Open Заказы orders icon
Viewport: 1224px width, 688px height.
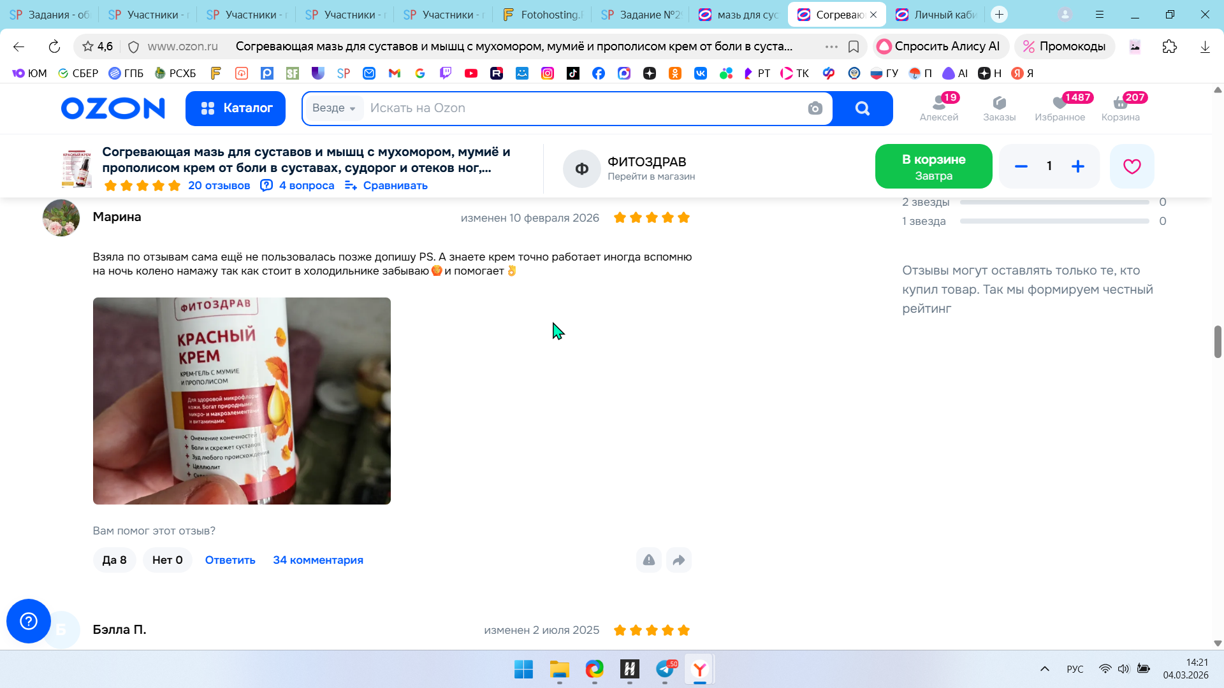click(999, 107)
